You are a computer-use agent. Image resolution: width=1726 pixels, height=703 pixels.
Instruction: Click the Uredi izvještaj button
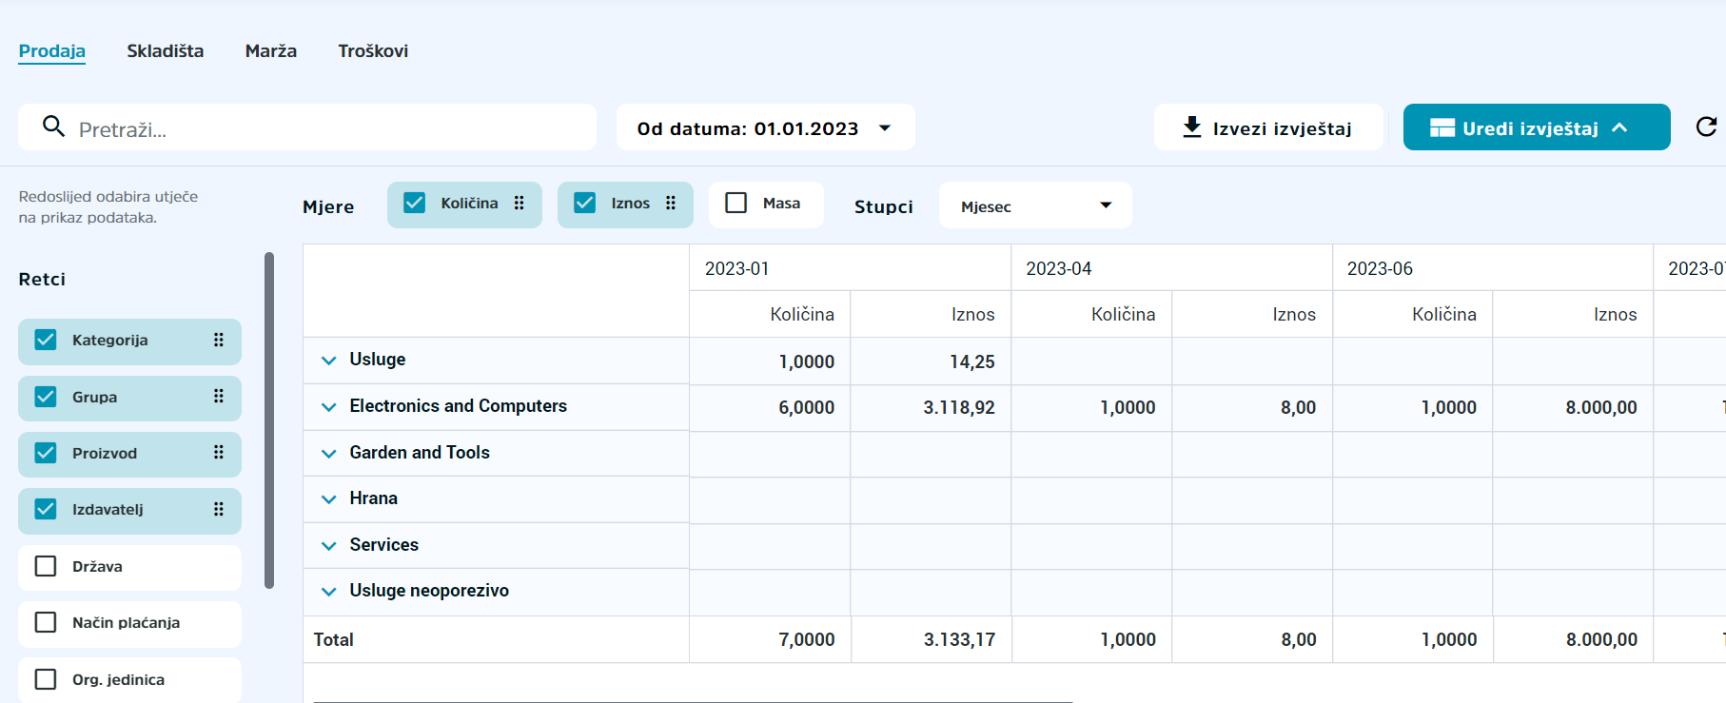click(1537, 127)
